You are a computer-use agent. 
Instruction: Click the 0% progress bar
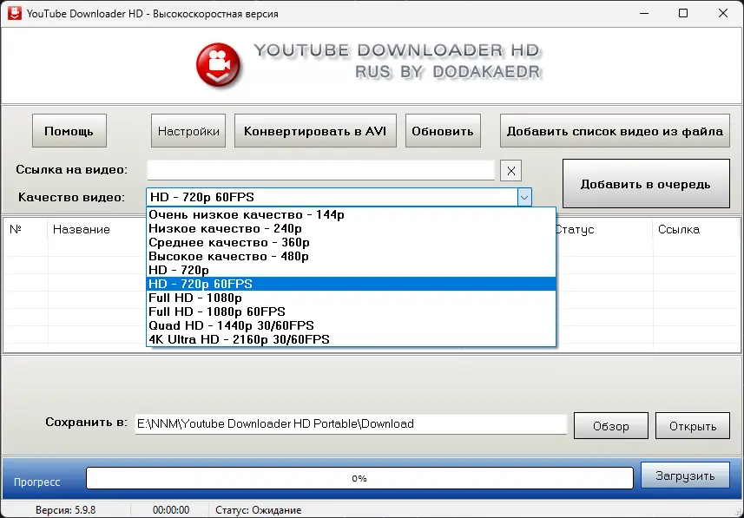pos(359,477)
